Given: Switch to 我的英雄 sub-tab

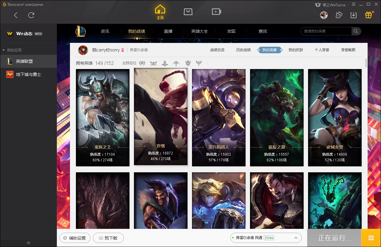Looking at the screenshot, I should [x=269, y=50].
